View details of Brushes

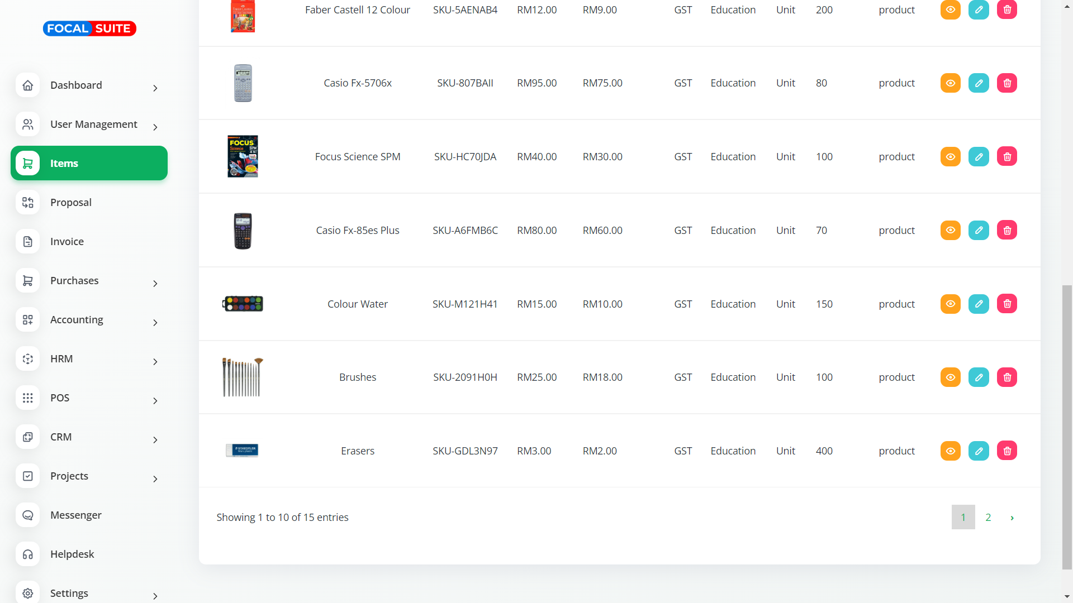tap(951, 377)
